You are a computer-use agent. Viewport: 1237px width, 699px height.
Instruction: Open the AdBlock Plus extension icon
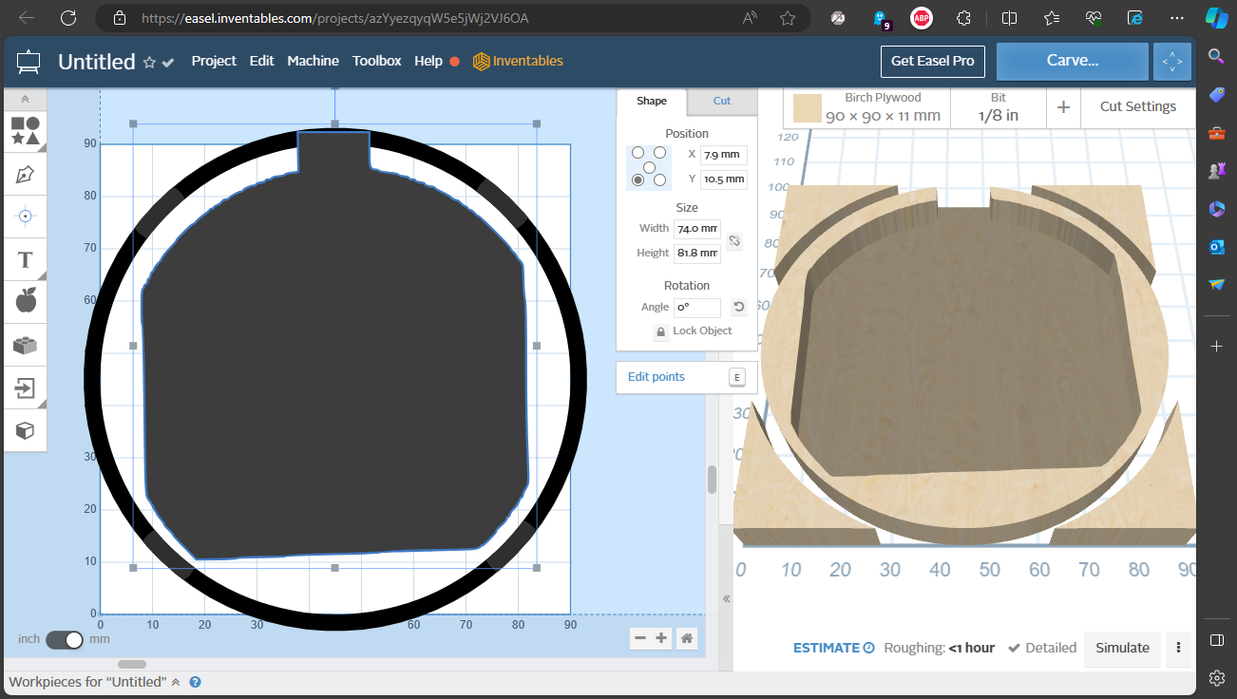pyautogui.click(x=920, y=18)
